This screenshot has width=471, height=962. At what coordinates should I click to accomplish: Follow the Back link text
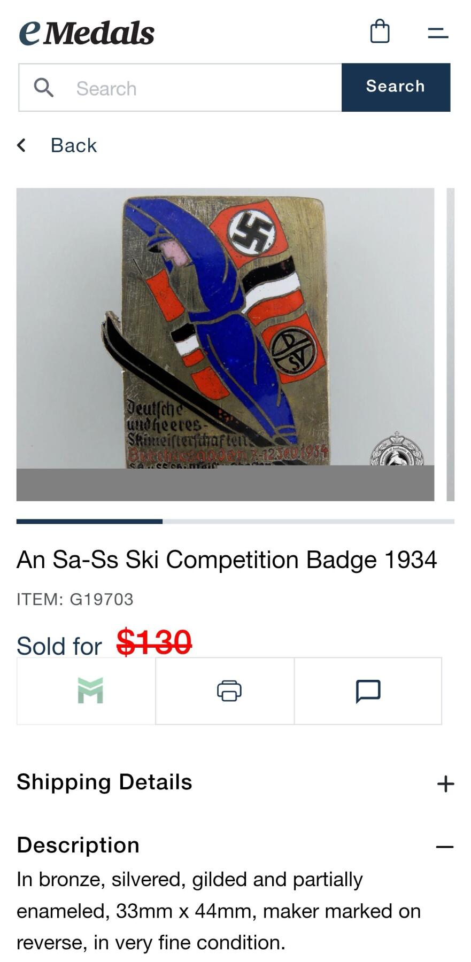click(x=74, y=145)
